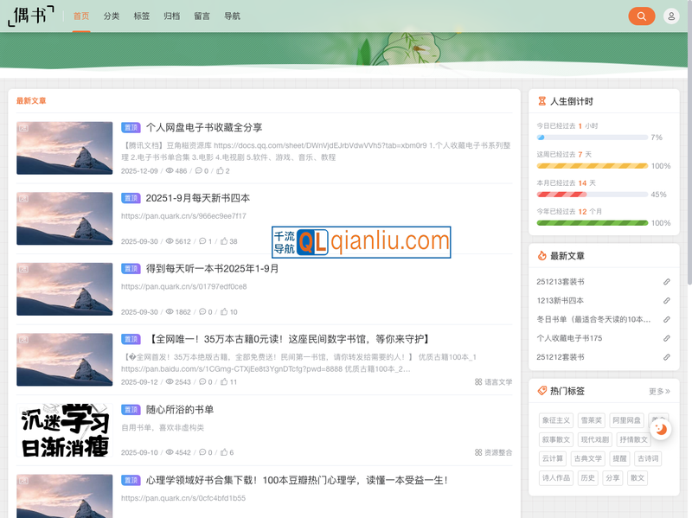The height and width of the screenshot is (518, 692).
Task: Click the edit pencil icon next to 冬日书单
Action: point(666,319)
